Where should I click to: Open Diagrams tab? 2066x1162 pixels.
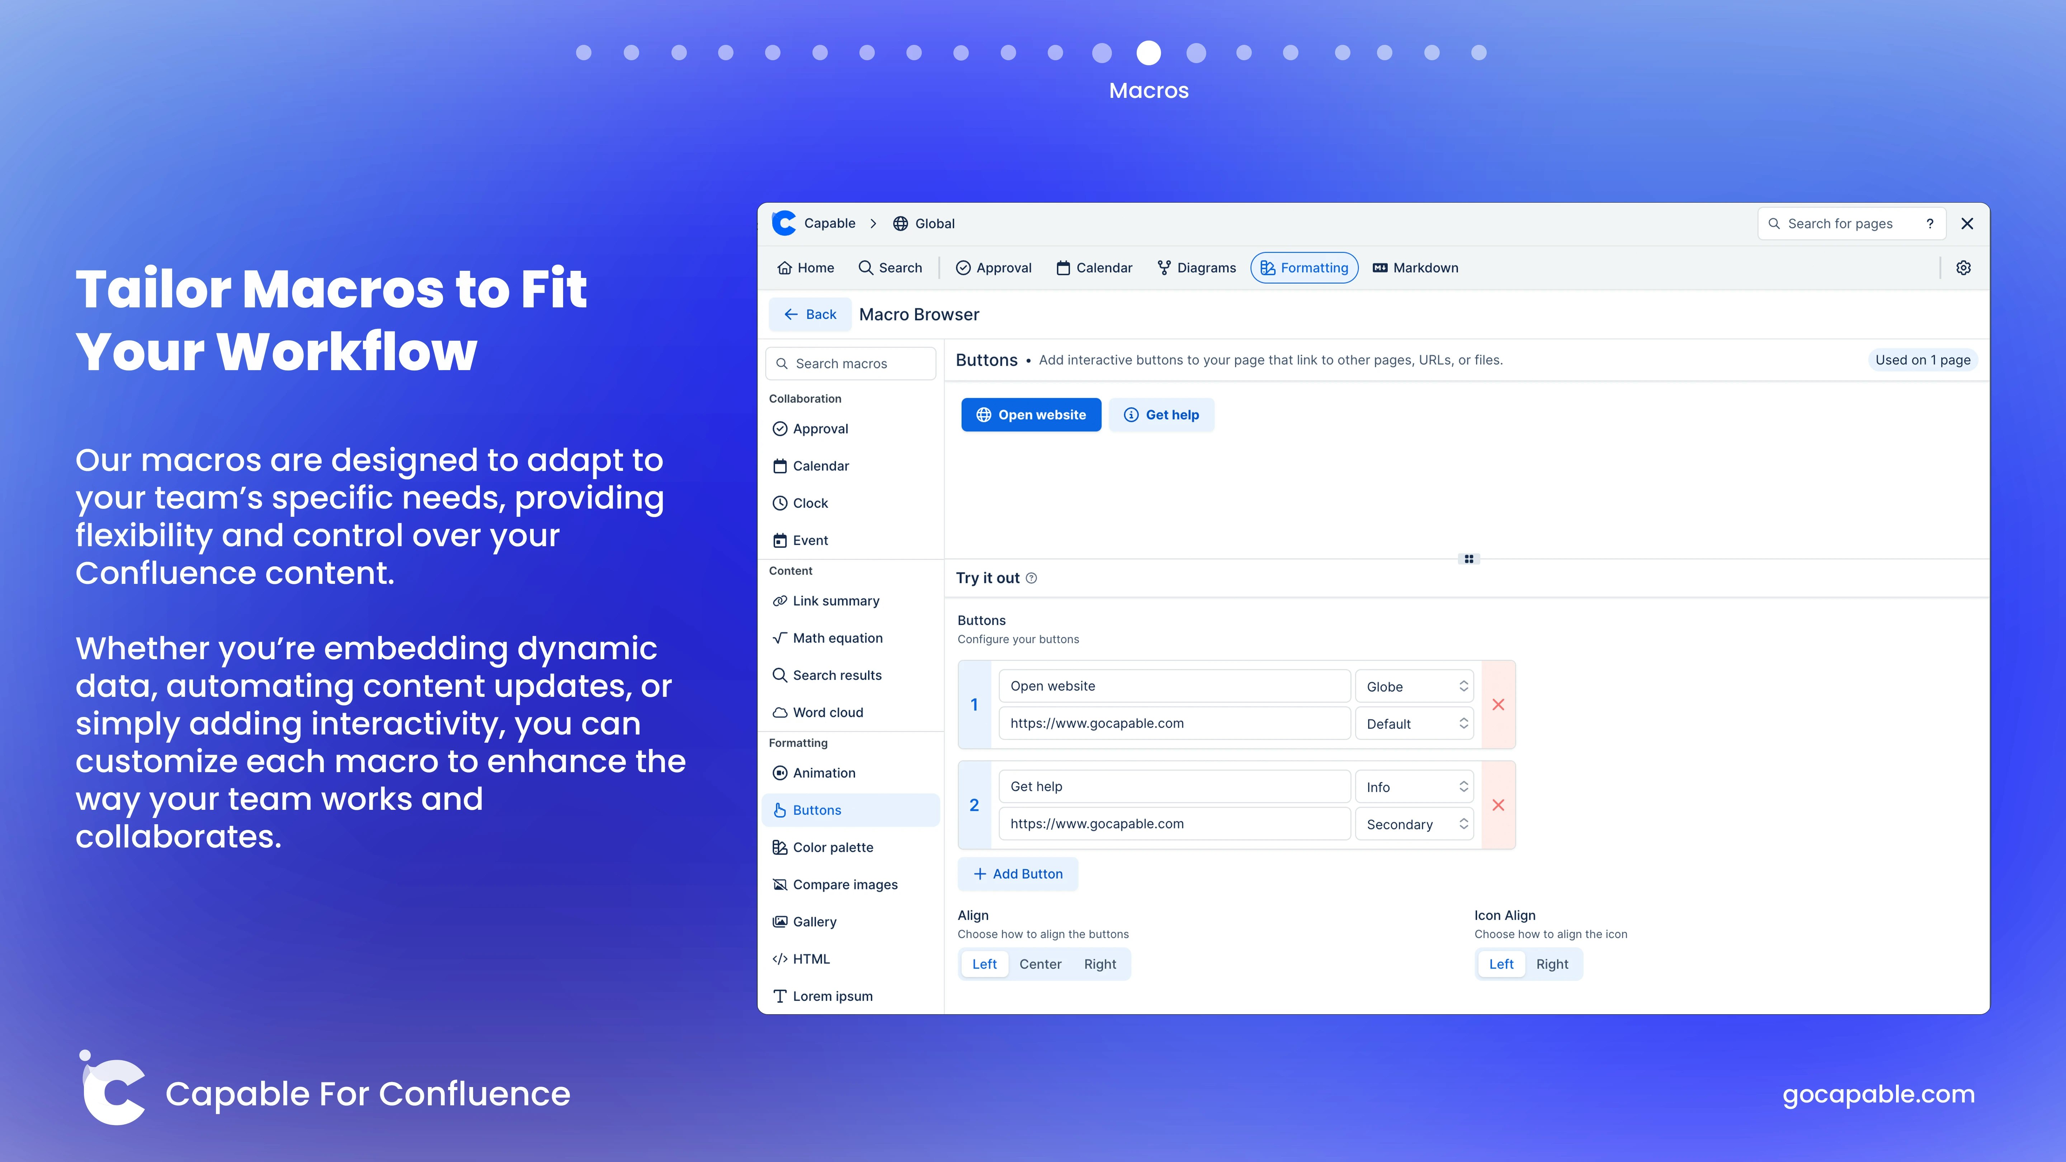click(1197, 268)
